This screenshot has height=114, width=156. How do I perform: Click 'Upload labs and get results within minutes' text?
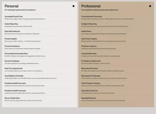[x=18, y=26]
